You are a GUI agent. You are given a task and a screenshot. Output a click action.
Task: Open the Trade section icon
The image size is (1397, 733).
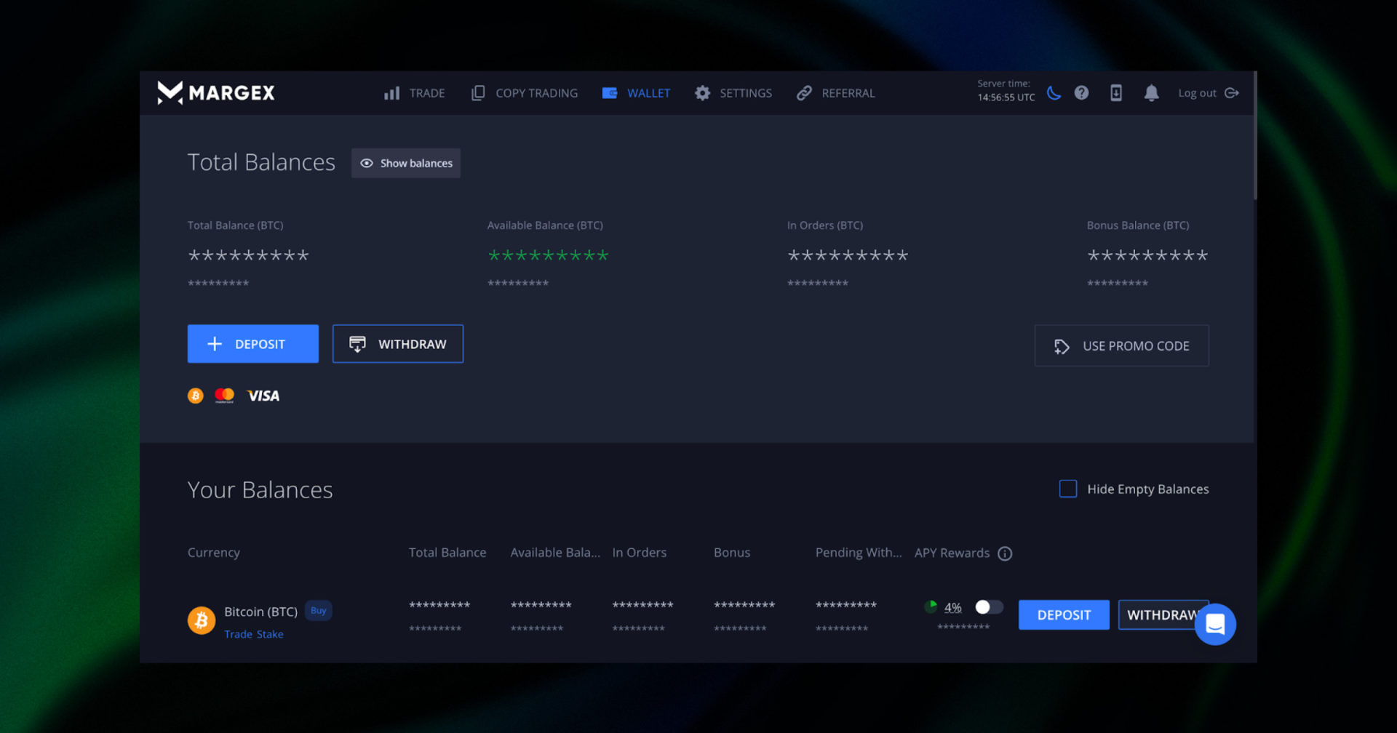click(391, 93)
